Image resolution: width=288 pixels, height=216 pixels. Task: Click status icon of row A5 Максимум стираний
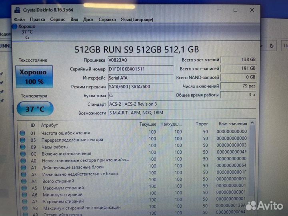(24, 188)
